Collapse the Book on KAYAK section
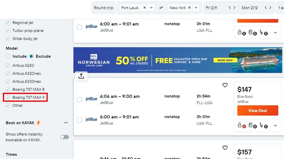 pos(66,123)
